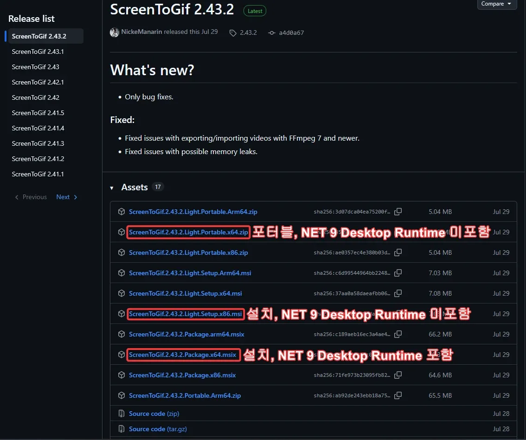Go to Previous page of release list

31,197
